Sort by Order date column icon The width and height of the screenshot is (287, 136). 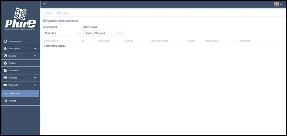tap(108, 41)
